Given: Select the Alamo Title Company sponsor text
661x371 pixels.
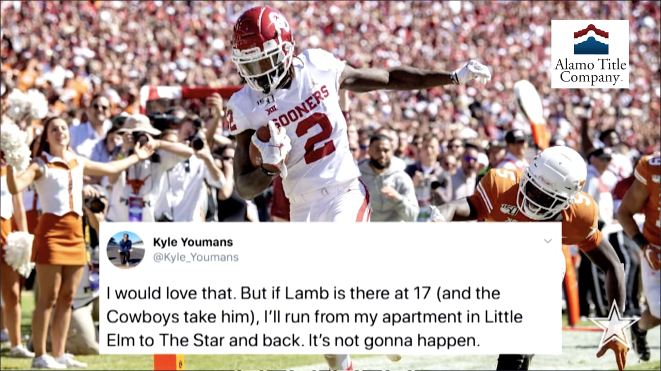Looking at the screenshot, I should [590, 72].
